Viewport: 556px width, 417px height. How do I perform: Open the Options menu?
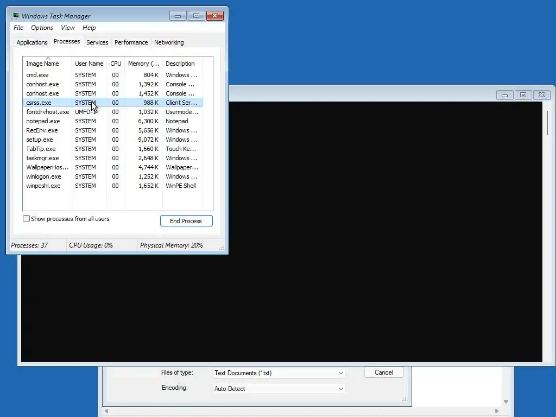point(42,28)
